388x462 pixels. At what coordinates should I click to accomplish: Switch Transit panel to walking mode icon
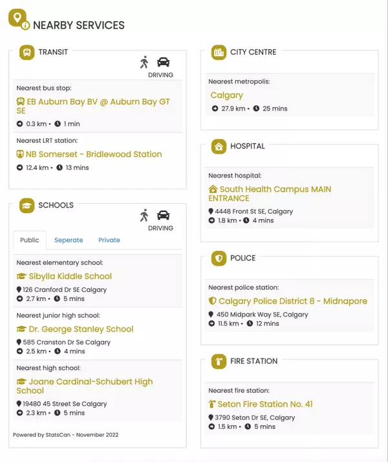tap(144, 62)
